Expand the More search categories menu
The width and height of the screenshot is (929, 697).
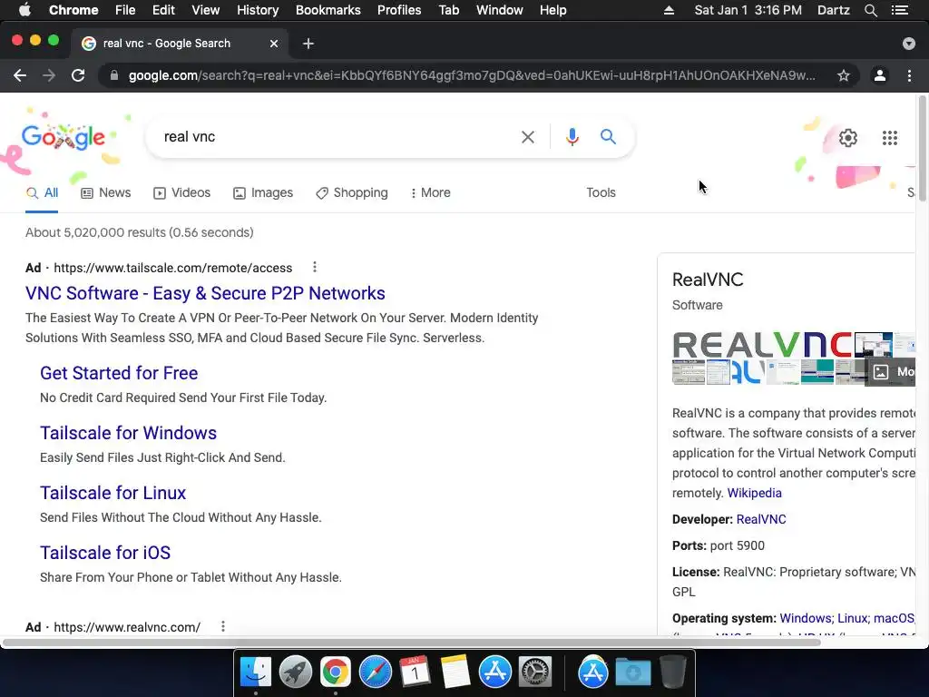pos(430,192)
